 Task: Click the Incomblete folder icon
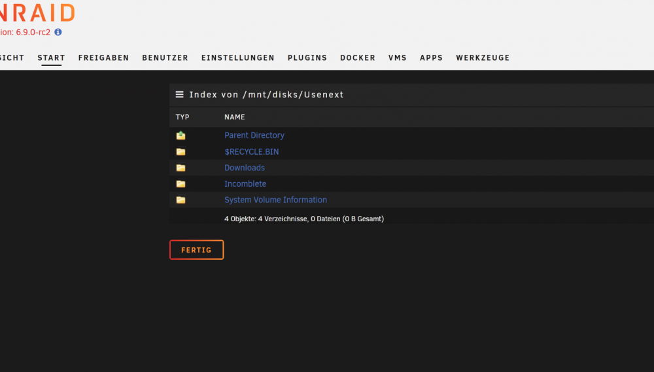(x=181, y=184)
